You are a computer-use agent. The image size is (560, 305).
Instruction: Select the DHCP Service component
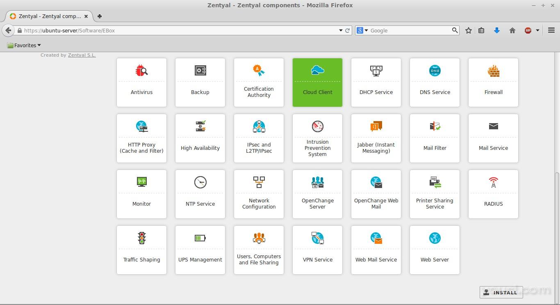(376, 83)
